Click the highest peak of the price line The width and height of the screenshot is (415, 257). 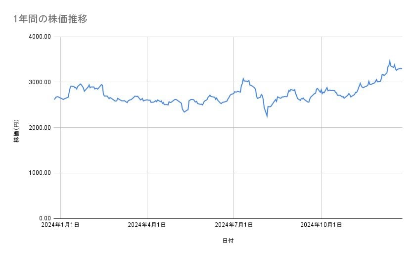point(389,60)
